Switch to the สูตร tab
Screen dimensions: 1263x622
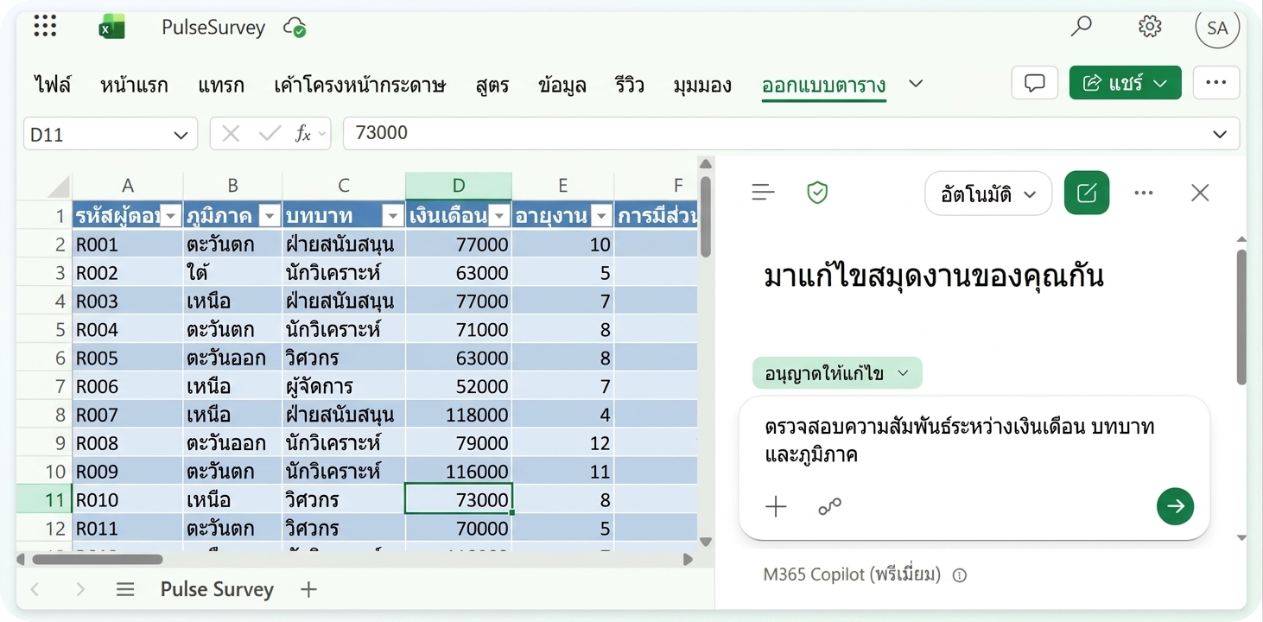click(x=492, y=85)
